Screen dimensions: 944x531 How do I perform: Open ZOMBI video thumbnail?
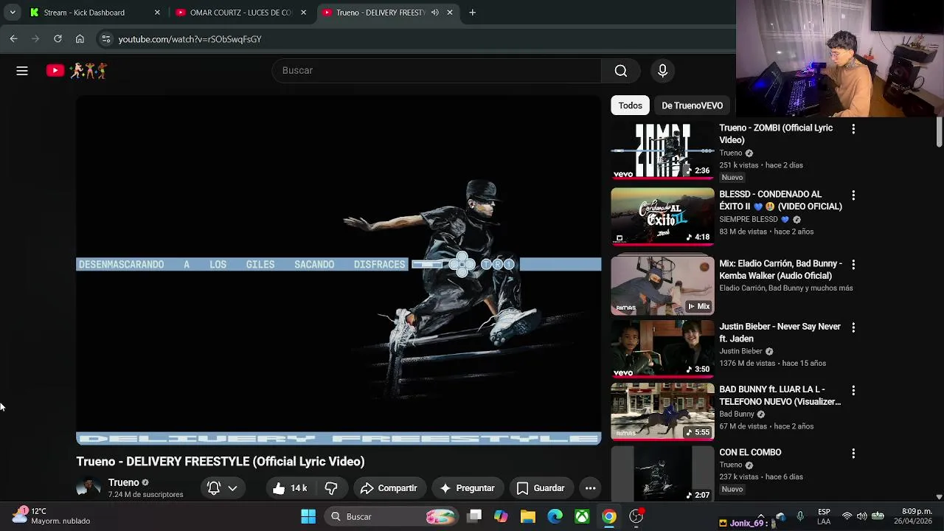[x=662, y=151]
